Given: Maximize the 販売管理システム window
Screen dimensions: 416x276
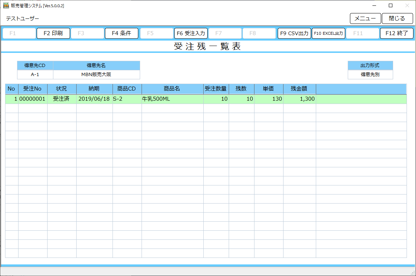Looking at the screenshot, I should pyautogui.click(x=391, y=5).
